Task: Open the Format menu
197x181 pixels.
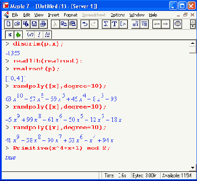Action: pyautogui.click(x=71, y=15)
